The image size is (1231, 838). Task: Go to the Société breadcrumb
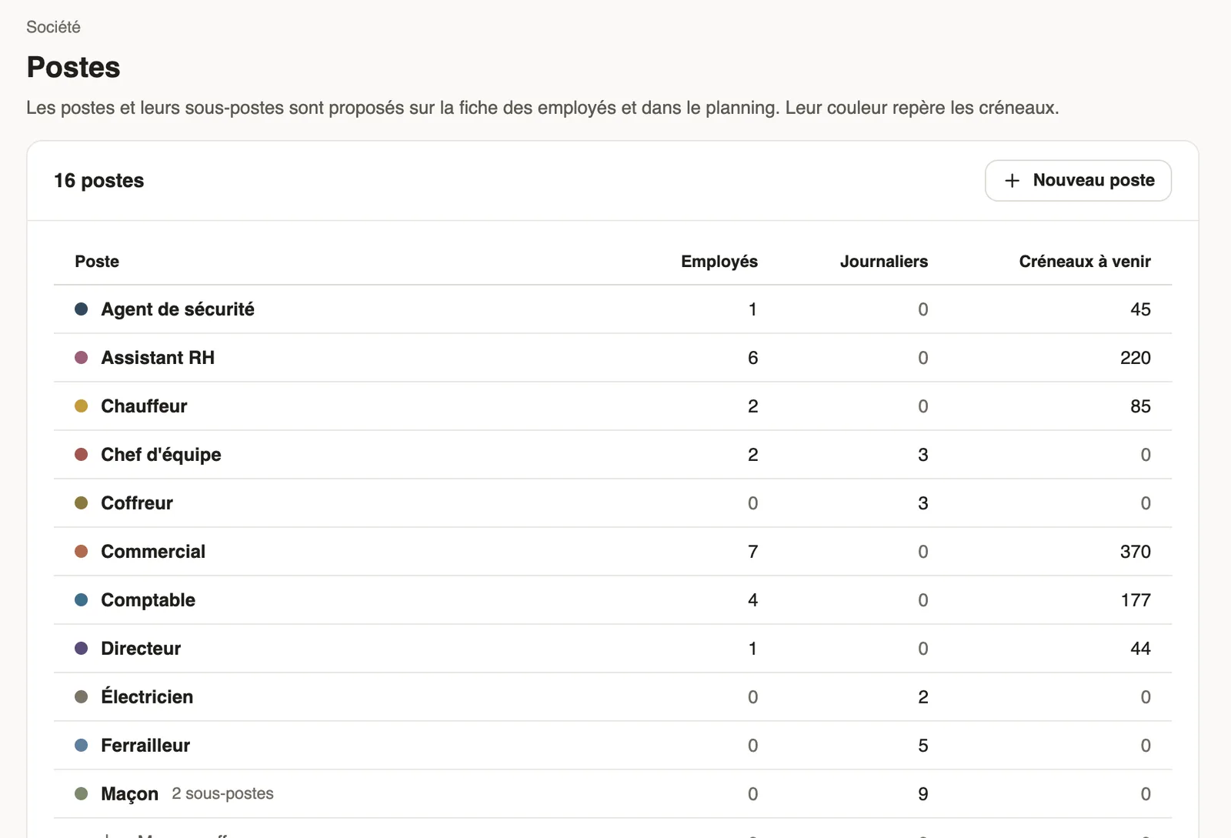pyautogui.click(x=53, y=27)
